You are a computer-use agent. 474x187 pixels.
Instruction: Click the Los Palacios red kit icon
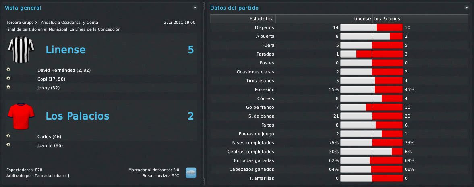(21, 116)
